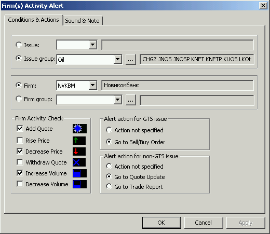Click the green Rise Price arrow icon
This screenshot has height=234, width=270.
pyautogui.click(x=79, y=141)
